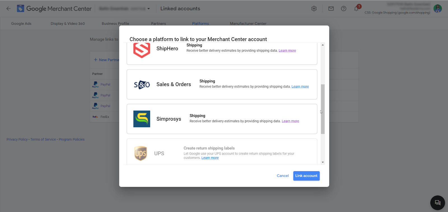Image resolution: width=448 pixels, height=212 pixels.
Task: Open the help question mark icon
Action: 344,9
